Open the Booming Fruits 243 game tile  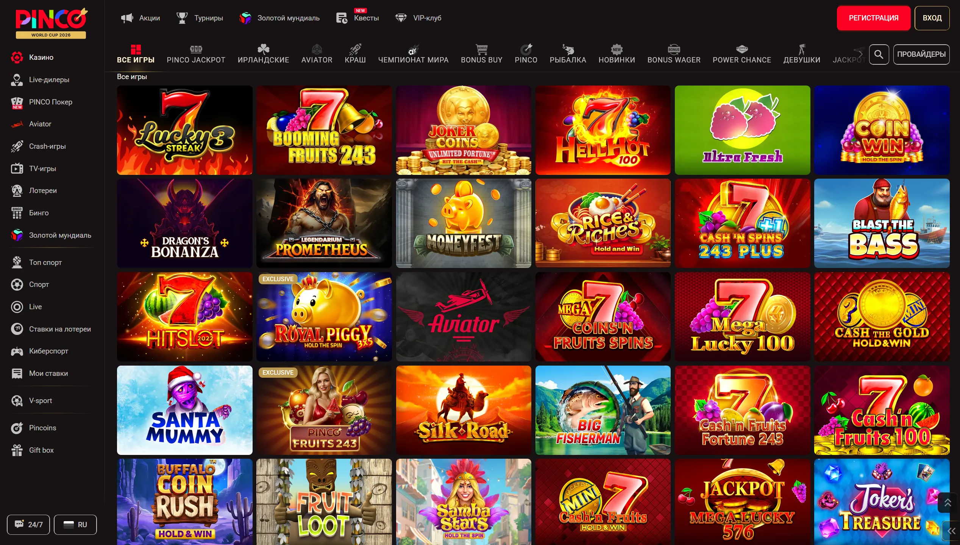point(324,130)
